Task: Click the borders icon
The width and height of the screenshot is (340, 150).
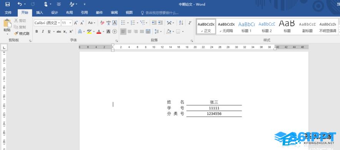Action: pyautogui.click(x=178, y=31)
